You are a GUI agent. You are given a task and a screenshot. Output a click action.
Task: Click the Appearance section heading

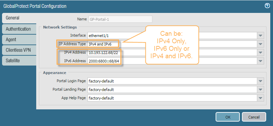[x=55, y=73]
